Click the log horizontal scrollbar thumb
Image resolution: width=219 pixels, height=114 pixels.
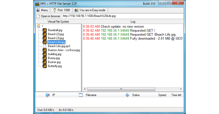[x=121, y=89]
